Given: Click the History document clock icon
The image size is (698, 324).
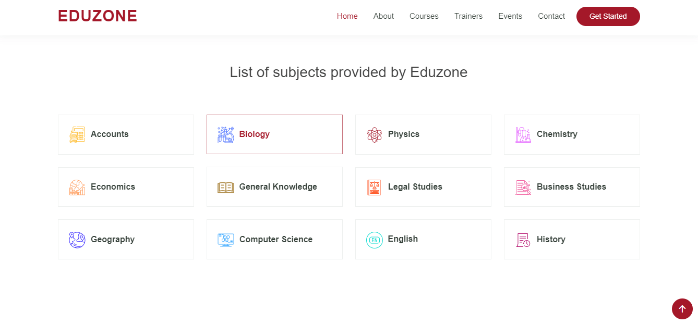Looking at the screenshot, I should [x=523, y=240].
